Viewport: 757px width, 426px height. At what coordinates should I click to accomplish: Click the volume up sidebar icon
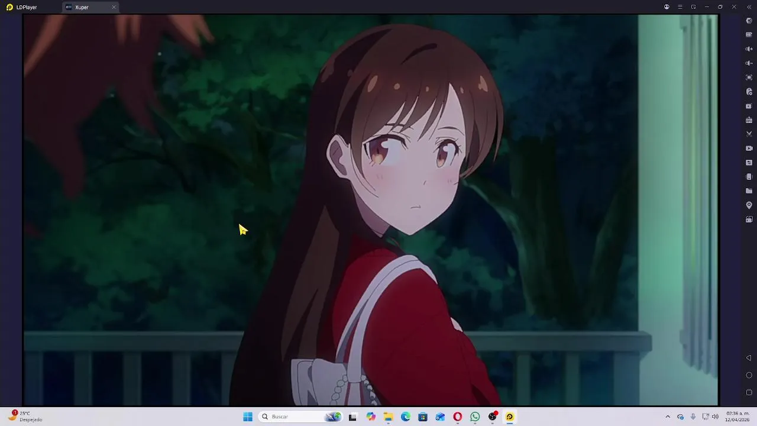(x=749, y=49)
